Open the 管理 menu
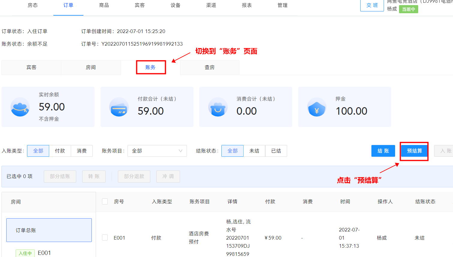The image size is (453, 257). [283, 5]
